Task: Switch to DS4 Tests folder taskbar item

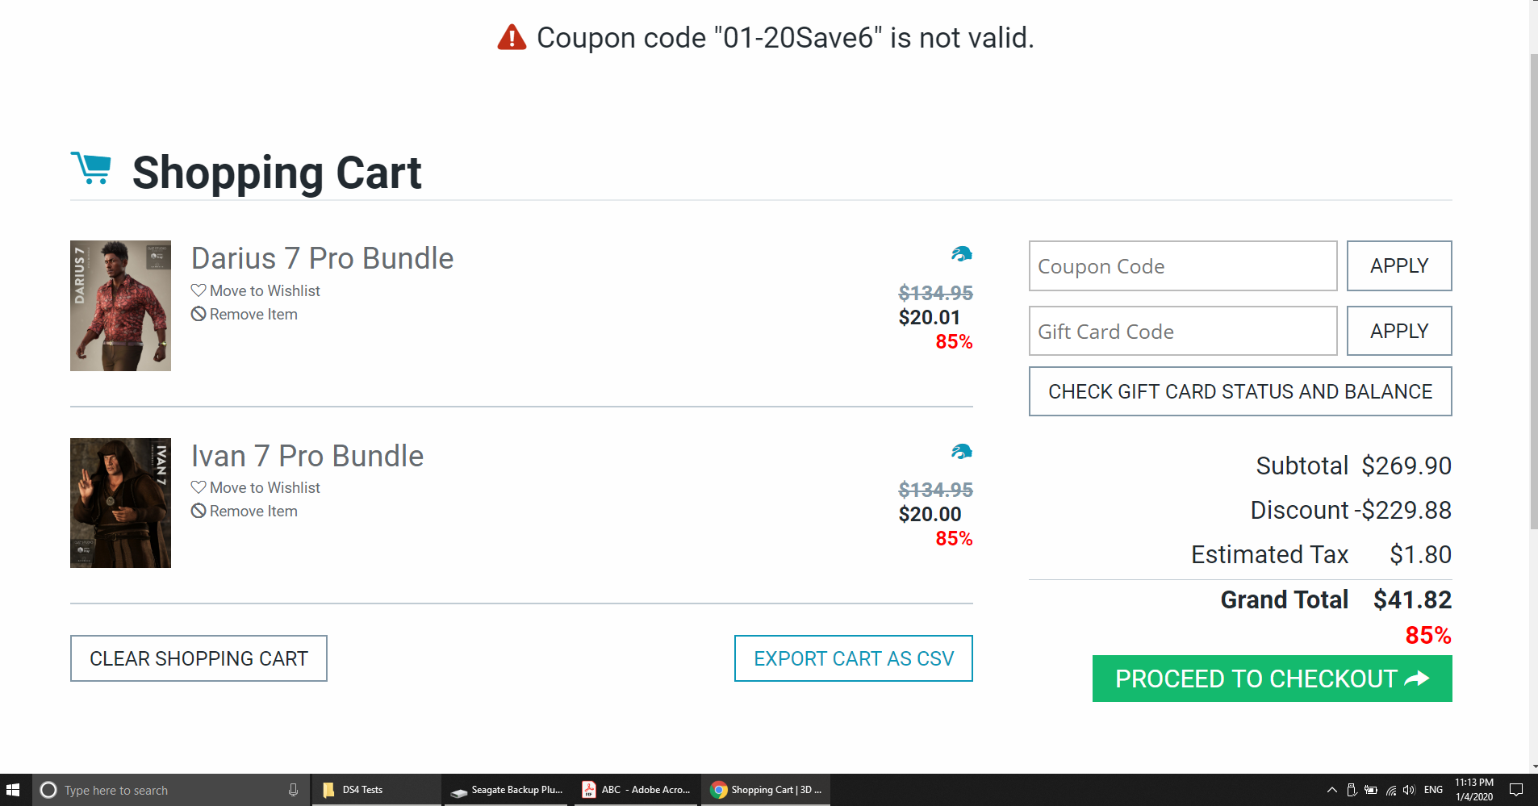Action: (362, 790)
